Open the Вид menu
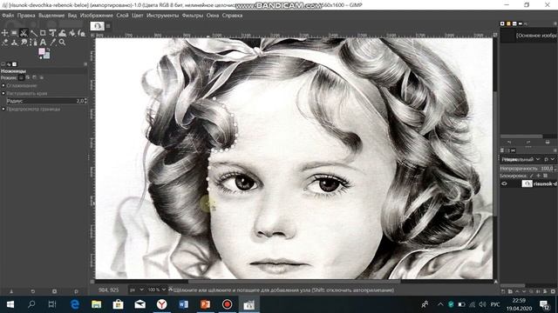558x313 pixels. [72, 16]
